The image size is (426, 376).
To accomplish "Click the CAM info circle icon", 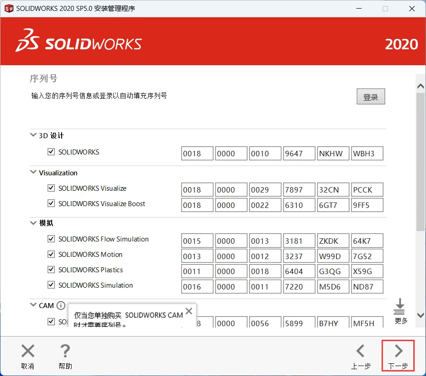I will tap(61, 305).
